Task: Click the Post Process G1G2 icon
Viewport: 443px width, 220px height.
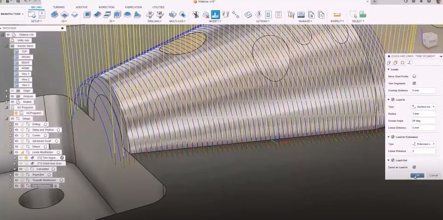Action: tap(268, 14)
